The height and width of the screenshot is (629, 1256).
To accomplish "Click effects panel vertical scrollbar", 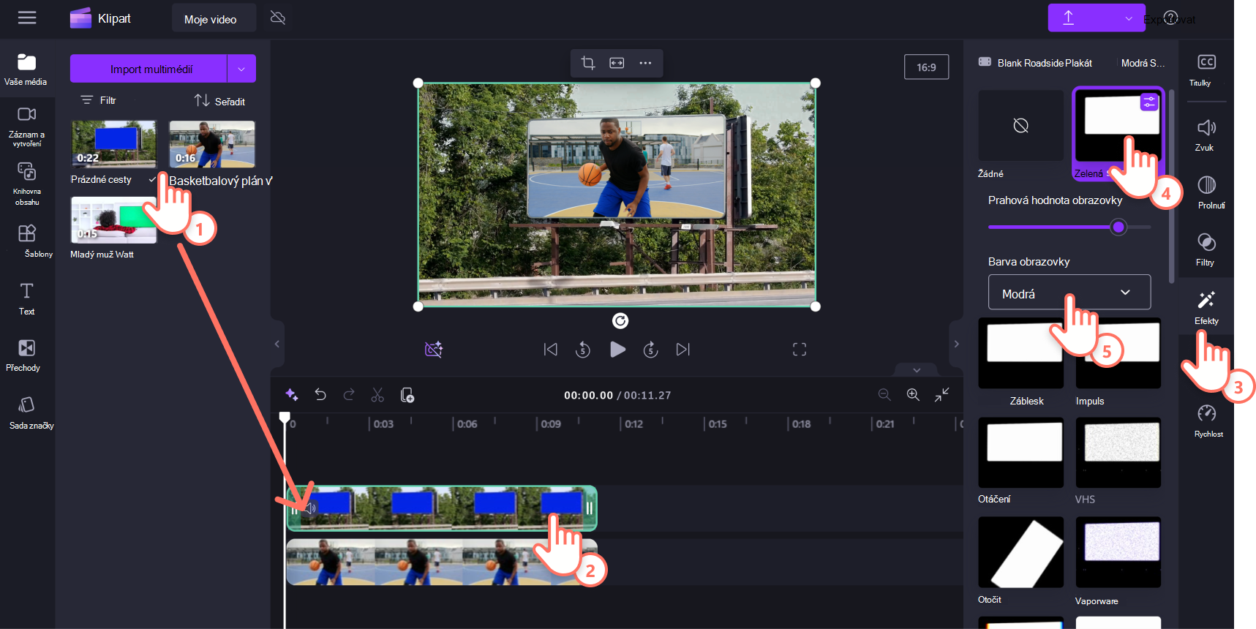I will point(1171,187).
